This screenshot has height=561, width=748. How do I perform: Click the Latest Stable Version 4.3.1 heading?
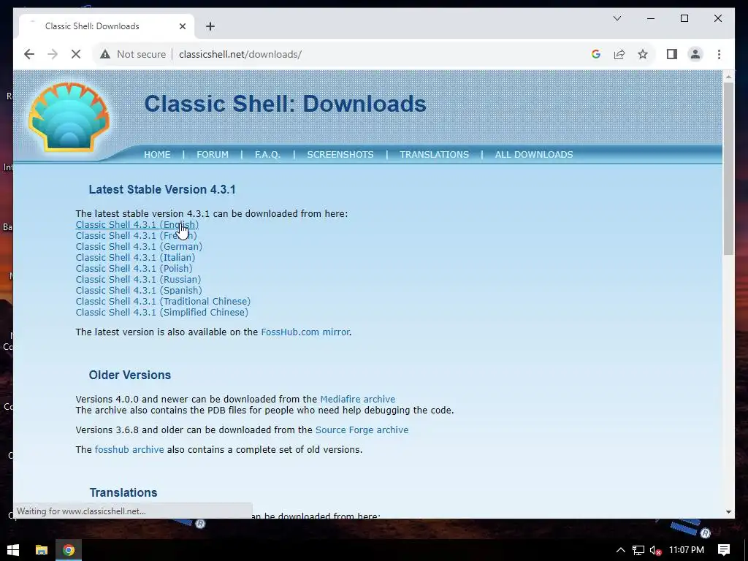(162, 189)
